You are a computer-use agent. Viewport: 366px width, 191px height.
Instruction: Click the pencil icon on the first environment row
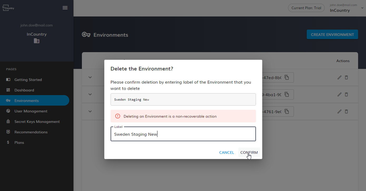click(339, 77)
